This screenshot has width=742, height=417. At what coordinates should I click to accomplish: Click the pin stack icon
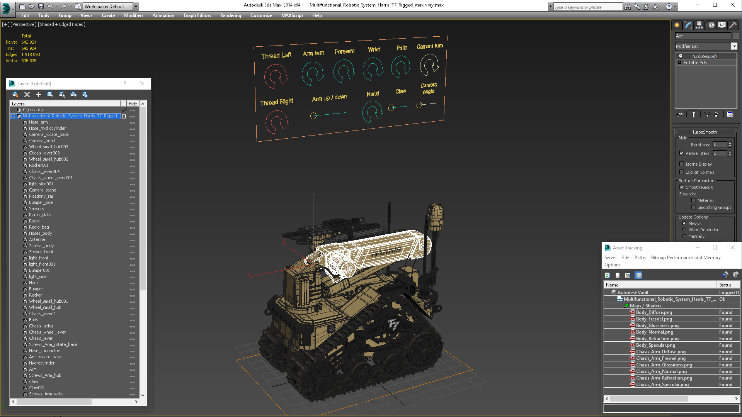(680, 115)
